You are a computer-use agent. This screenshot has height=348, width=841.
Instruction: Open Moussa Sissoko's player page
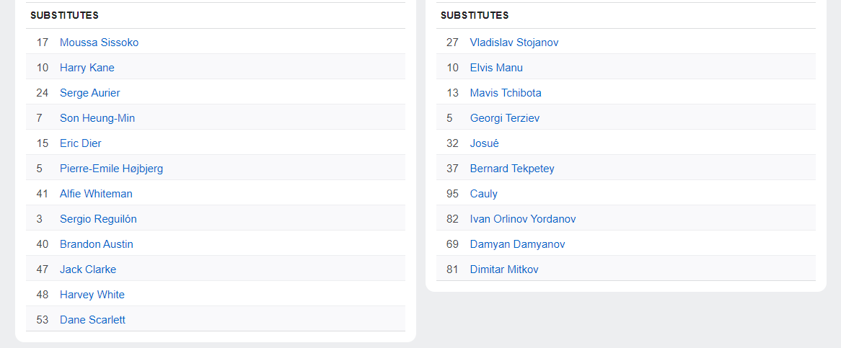(x=99, y=43)
